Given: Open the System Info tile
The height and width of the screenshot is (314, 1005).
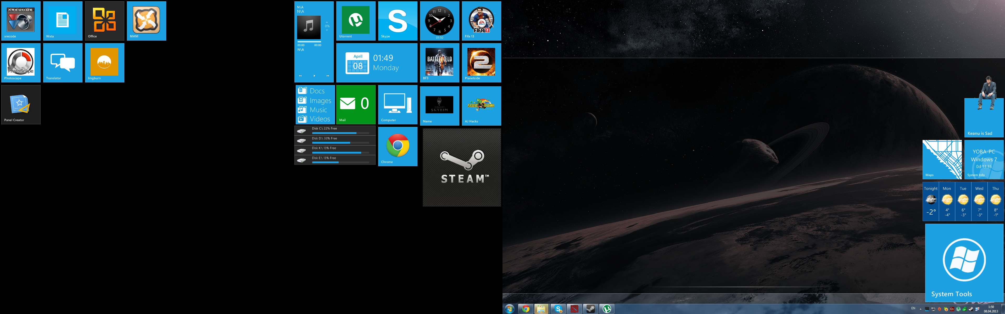Looking at the screenshot, I should click(984, 160).
